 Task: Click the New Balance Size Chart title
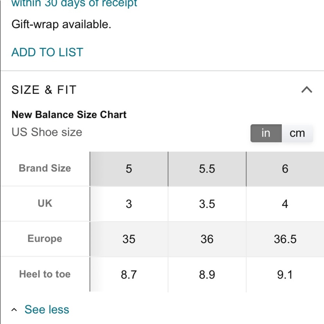click(x=69, y=114)
